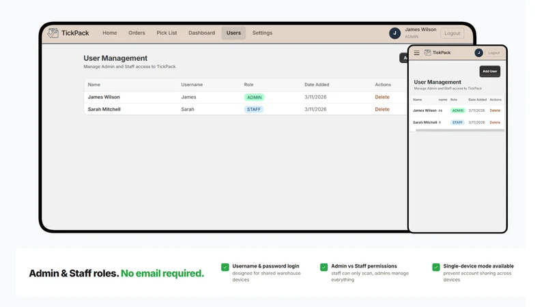
Task: Open the hamburger menu on the phone
Action: [416, 53]
